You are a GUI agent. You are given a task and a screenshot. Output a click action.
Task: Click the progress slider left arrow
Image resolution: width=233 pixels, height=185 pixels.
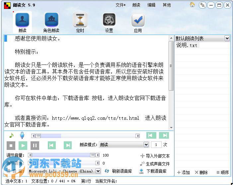point(34,136)
